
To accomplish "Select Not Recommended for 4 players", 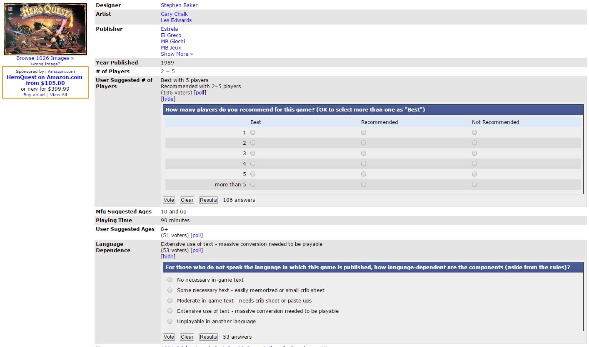I will pyautogui.click(x=474, y=164).
